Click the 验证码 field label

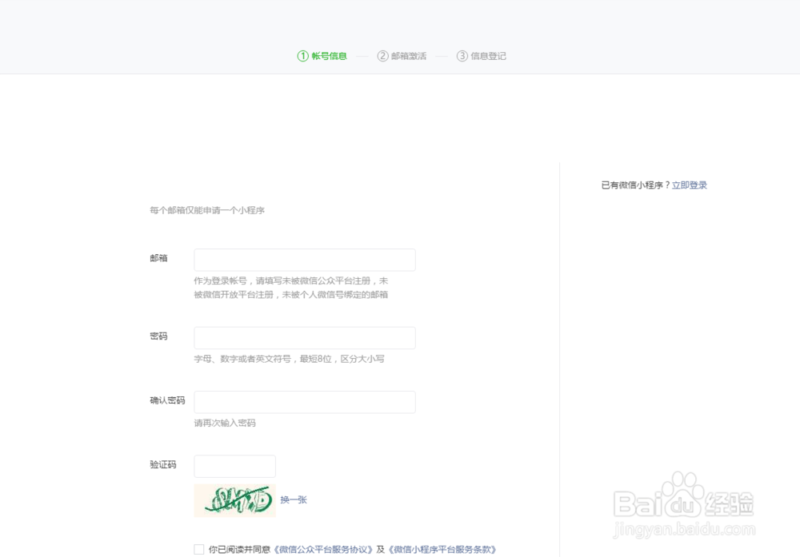click(162, 464)
